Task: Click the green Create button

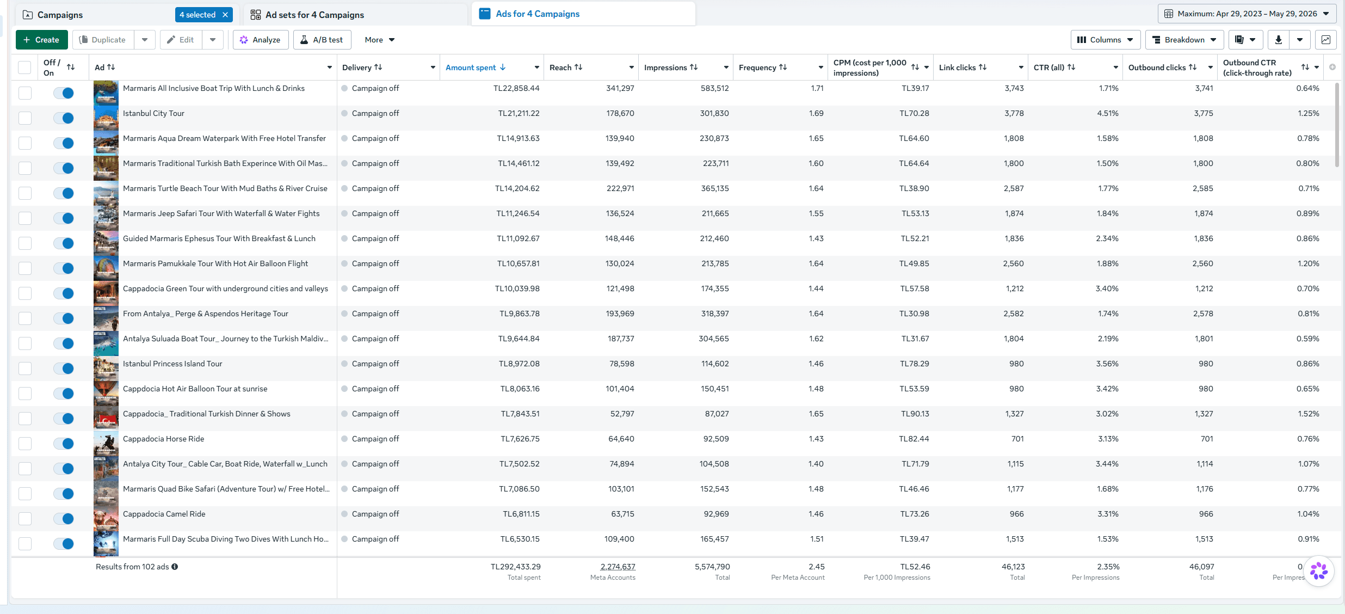Action: point(41,40)
